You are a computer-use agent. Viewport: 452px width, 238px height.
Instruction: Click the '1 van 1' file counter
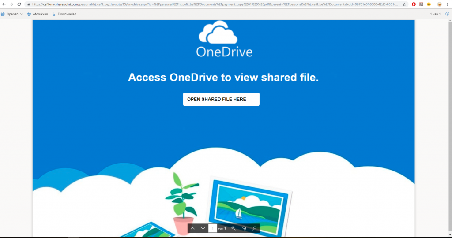tap(435, 14)
